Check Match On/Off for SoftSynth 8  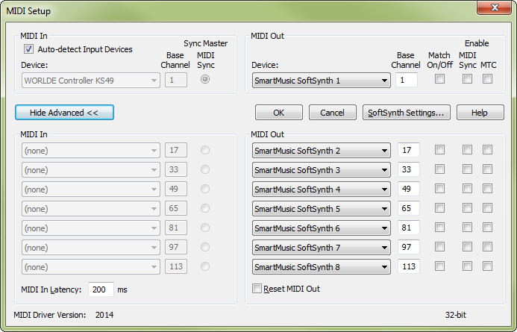440,266
